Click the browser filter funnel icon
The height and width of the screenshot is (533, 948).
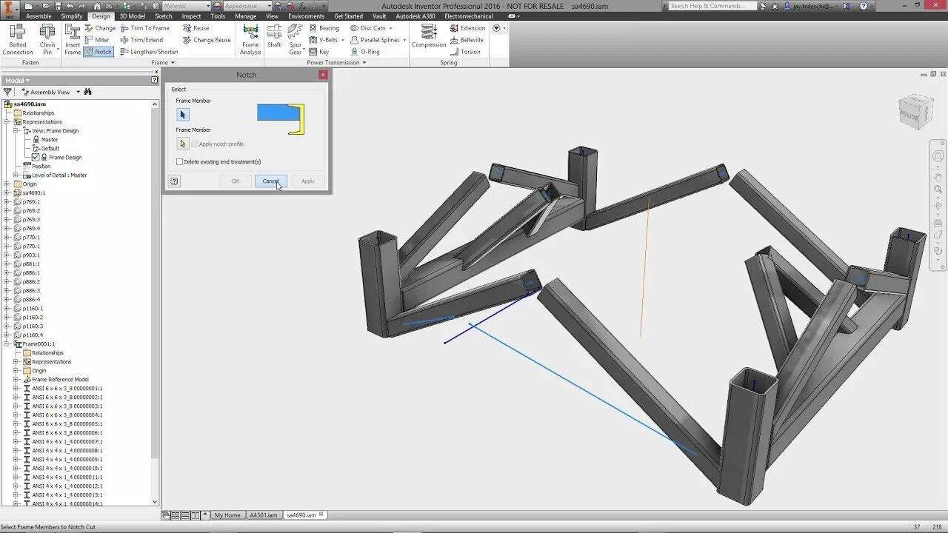point(8,92)
